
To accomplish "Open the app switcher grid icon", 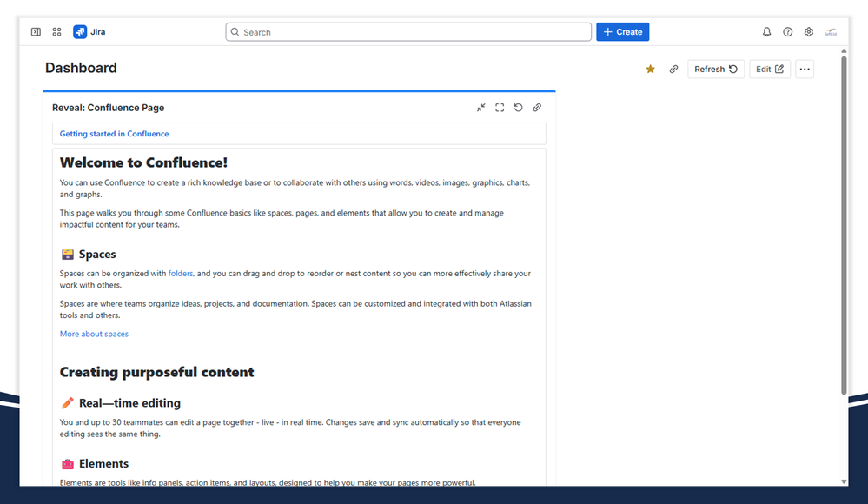I will [x=56, y=32].
